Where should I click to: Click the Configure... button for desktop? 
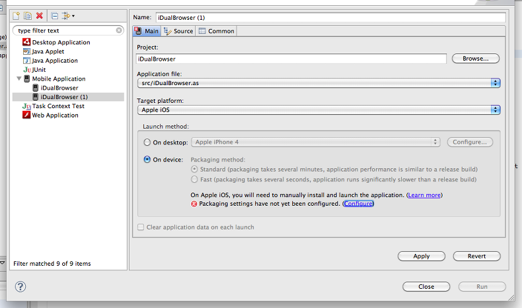tap(470, 142)
